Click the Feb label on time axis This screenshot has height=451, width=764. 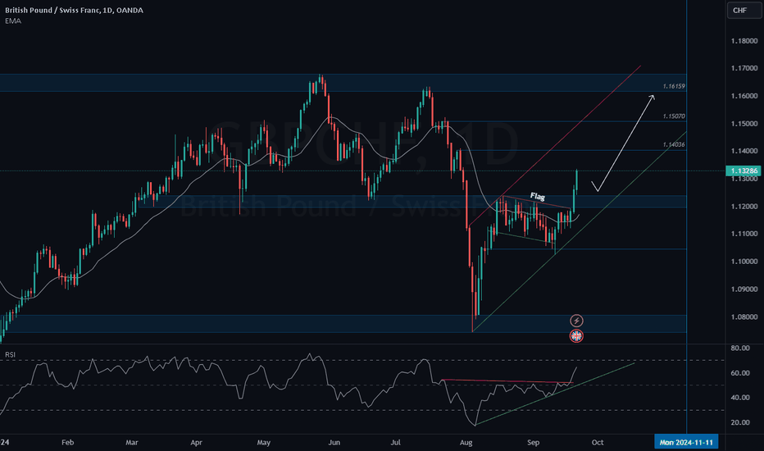(68, 443)
